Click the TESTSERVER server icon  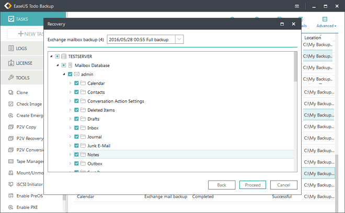click(x=64, y=56)
